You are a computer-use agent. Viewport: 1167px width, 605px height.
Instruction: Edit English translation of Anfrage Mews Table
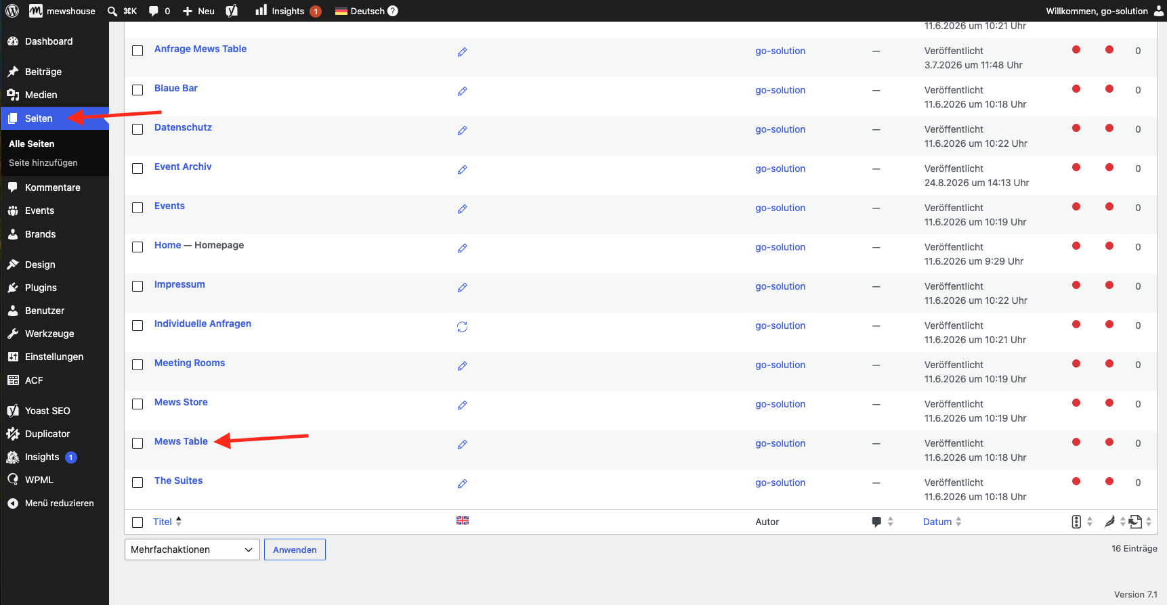click(463, 52)
